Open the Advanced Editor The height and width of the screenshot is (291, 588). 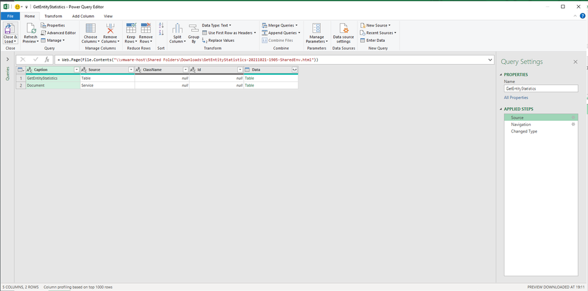[58, 32]
